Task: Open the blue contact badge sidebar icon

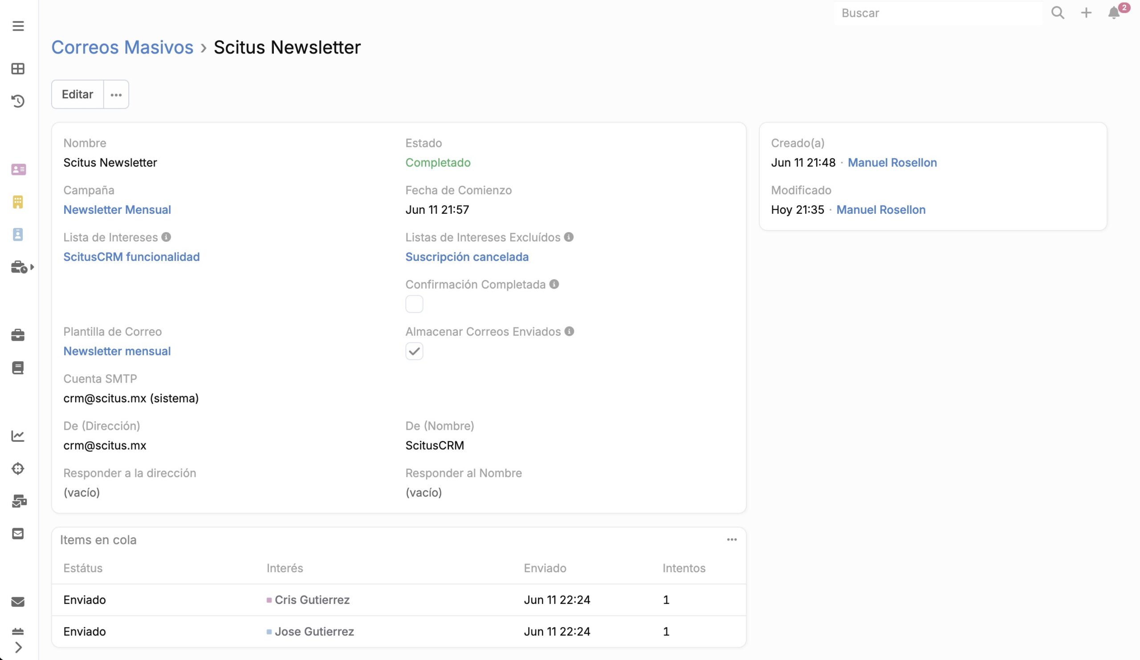Action: tap(18, 234)
